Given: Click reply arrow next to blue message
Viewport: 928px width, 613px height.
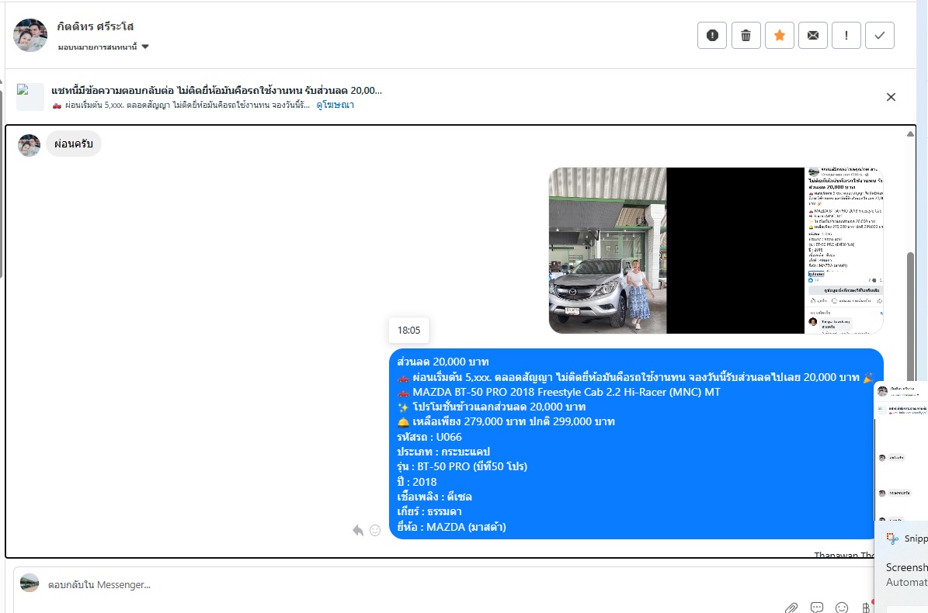Looking at the screenshot, I should [358, 530].
